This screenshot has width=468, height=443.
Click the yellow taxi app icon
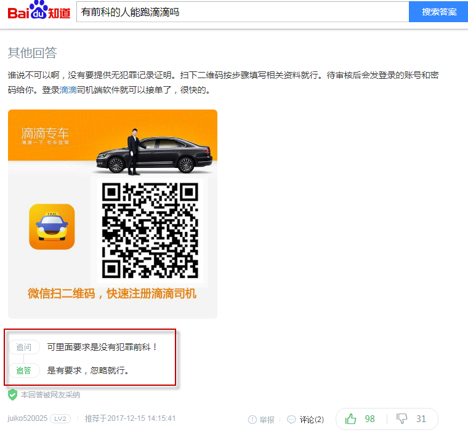[52, 227]
